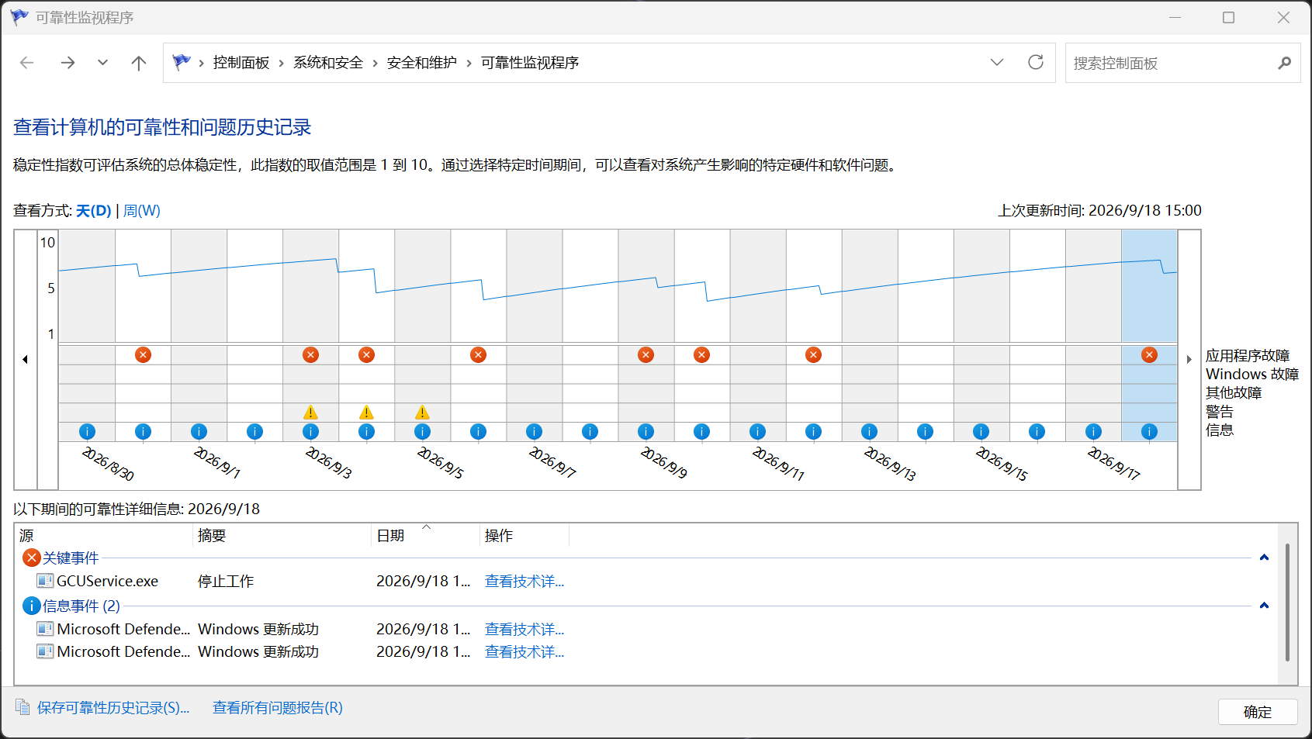Select the info icon for 2026/8/30
1312x739 pixels.
87,431
